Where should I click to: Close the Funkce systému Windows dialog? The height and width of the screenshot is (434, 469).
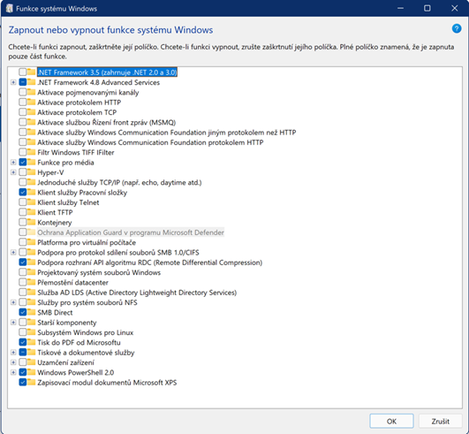(454, 8)
